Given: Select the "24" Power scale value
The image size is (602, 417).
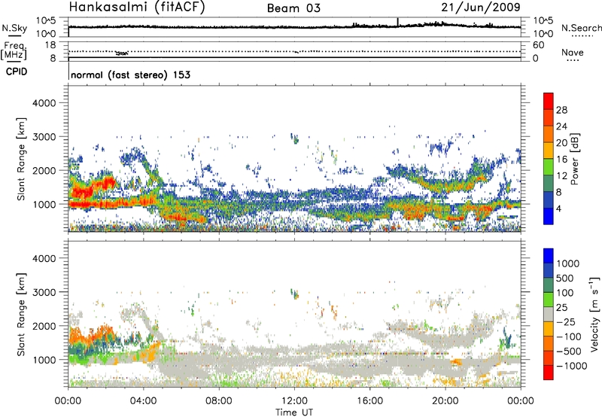Looking at the screenshot, I should pyautogui.click(x=561, y=126).
